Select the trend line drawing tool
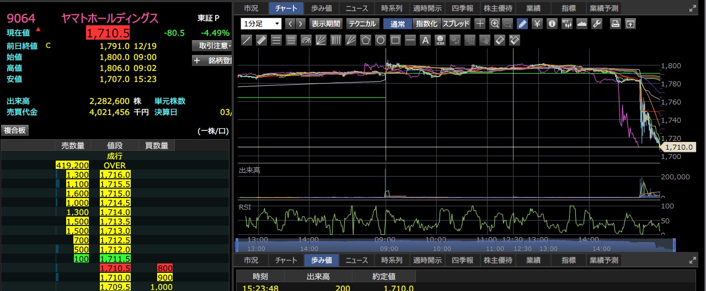Image resolution: width=706 pixels, height=291 pixels. click(x=247, y=40)
